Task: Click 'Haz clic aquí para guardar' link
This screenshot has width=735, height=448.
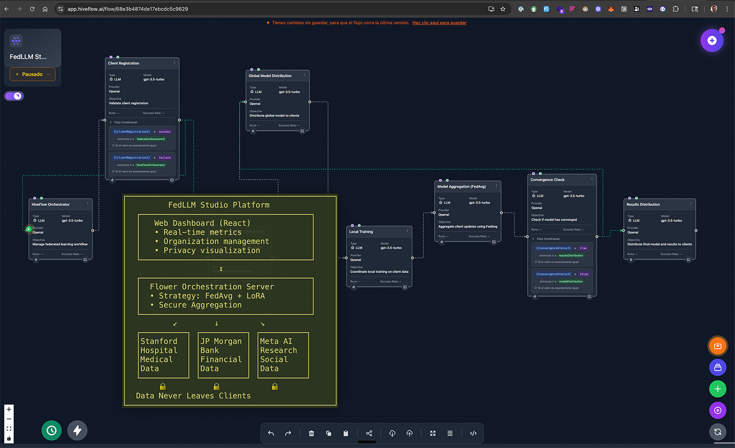Action: 439,23
